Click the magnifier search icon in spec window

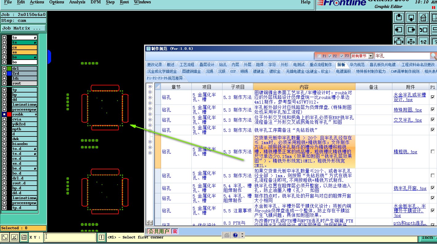tap(433, 56)
